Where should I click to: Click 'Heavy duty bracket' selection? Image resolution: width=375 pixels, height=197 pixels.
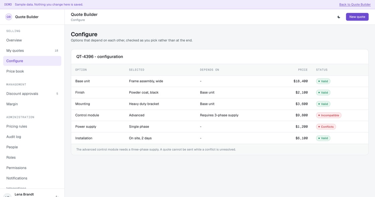point(144,104)
